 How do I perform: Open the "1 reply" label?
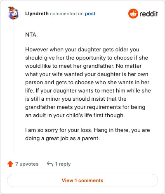(x=63, y=164)
